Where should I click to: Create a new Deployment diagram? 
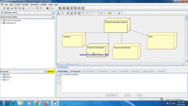coord(83,8)
